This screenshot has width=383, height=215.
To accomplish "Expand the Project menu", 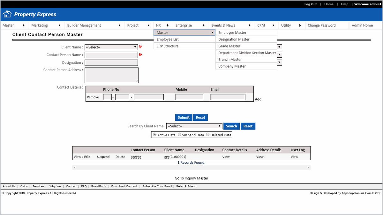I will [x=139, y=25].
